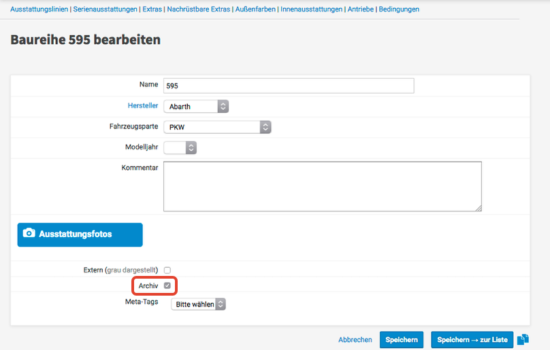This screenshot has width=550, height=350.
Task: Click the copy icon beside save buttons
Action: [x=523, y=340]
